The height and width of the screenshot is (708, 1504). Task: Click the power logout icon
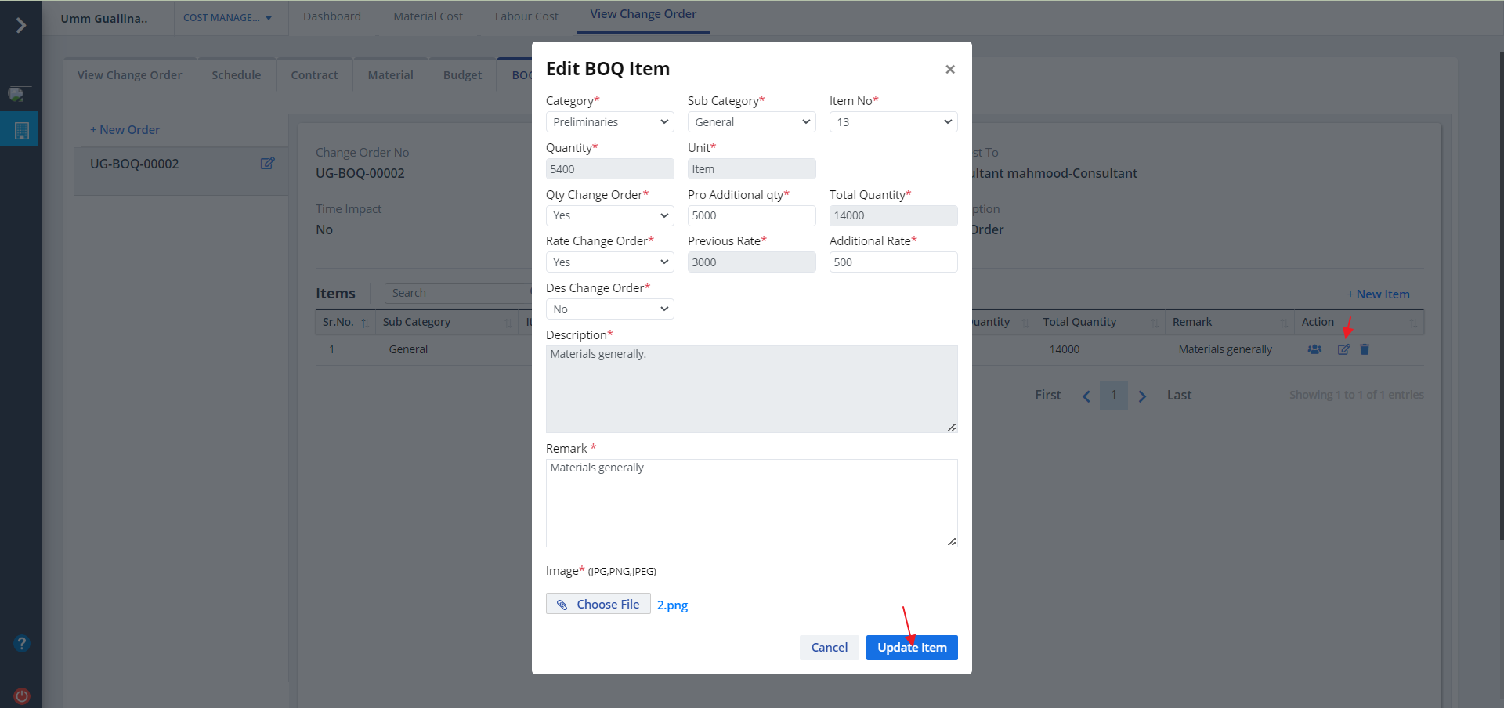coord(22,695)
